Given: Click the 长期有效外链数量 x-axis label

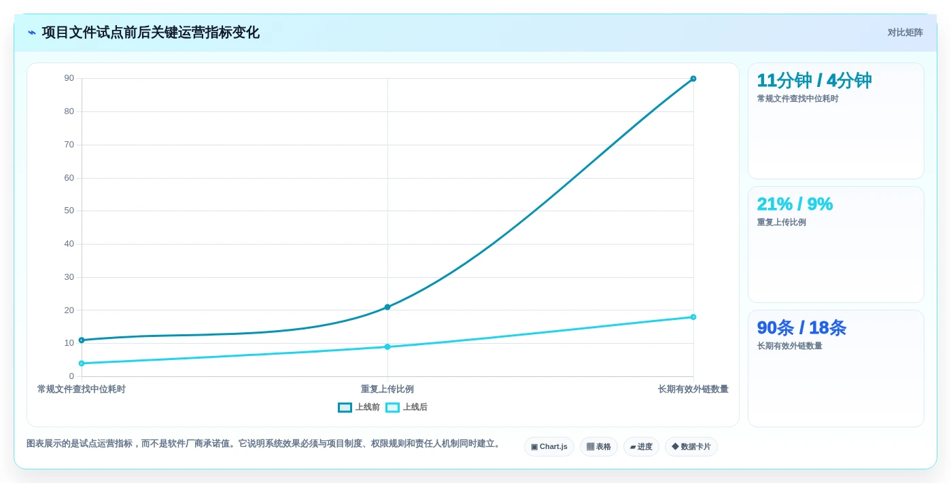Looking at the screenshot, I should (693, 389).
